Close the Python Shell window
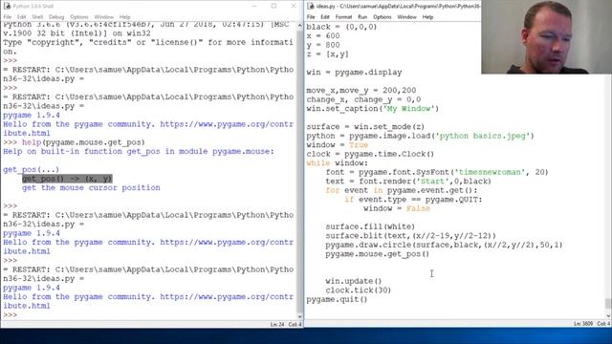The height and width of the screenshot is (344, 612). coord(294,7)
